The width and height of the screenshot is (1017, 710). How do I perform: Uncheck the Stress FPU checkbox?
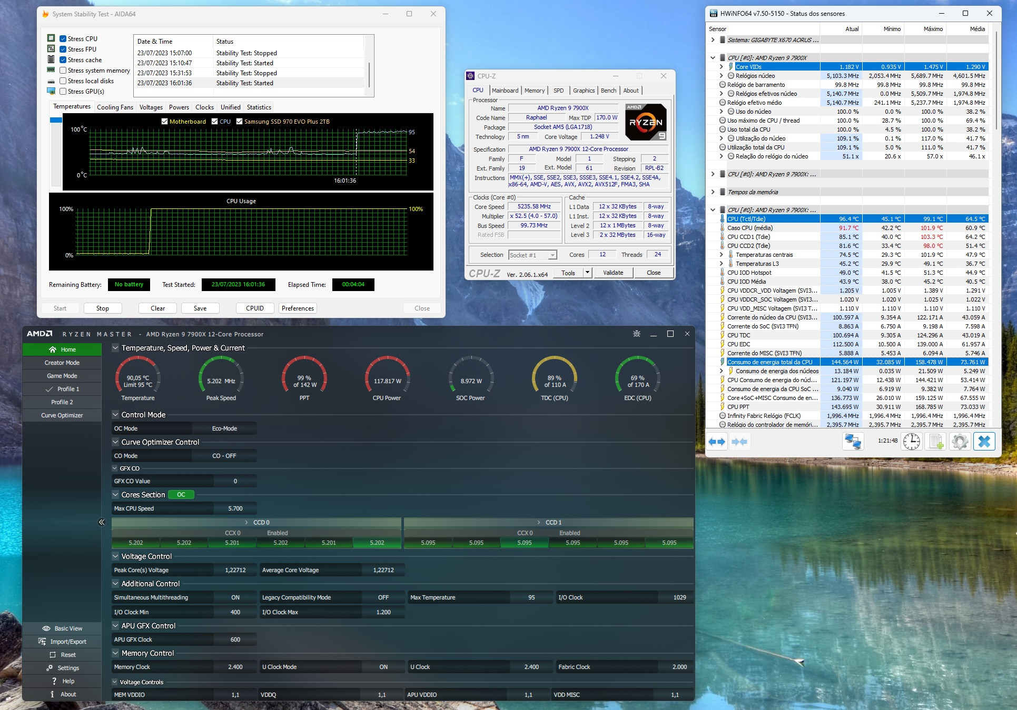(63, 49)
